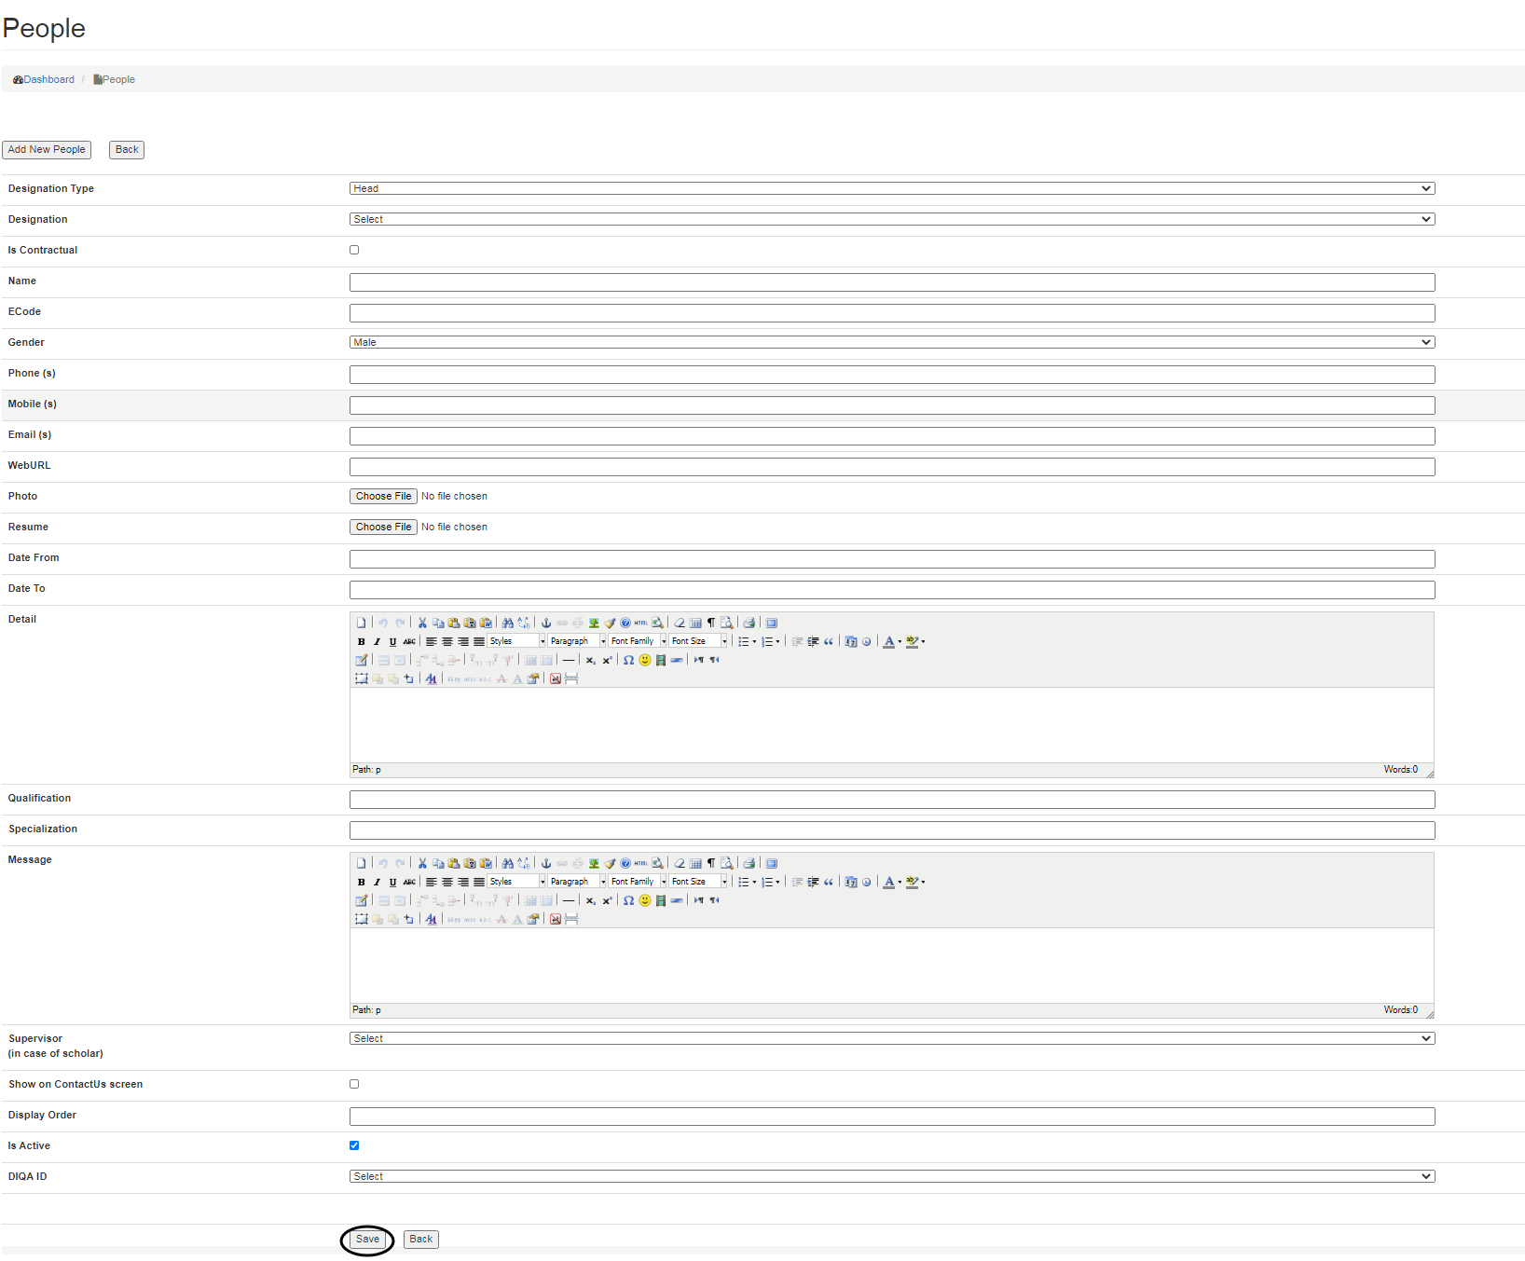Click blockquote icon in Message editor
The height and width of the screenshot is (1261, 1525).
tap(829, 883)
